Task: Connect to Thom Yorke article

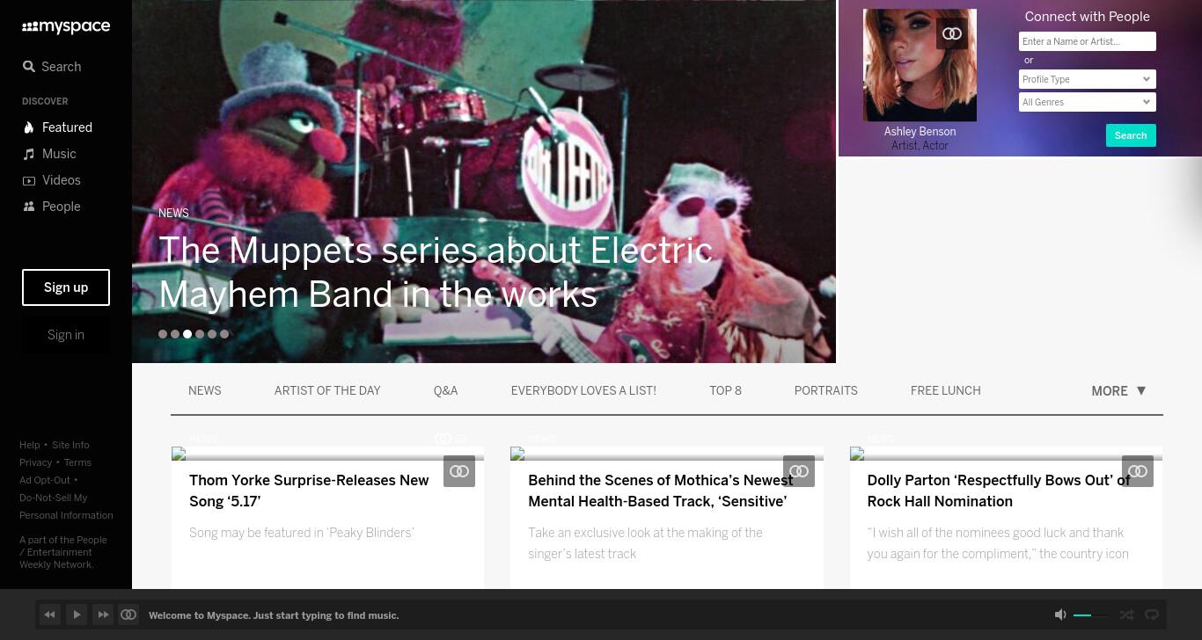Action: [x=459, y=471]
